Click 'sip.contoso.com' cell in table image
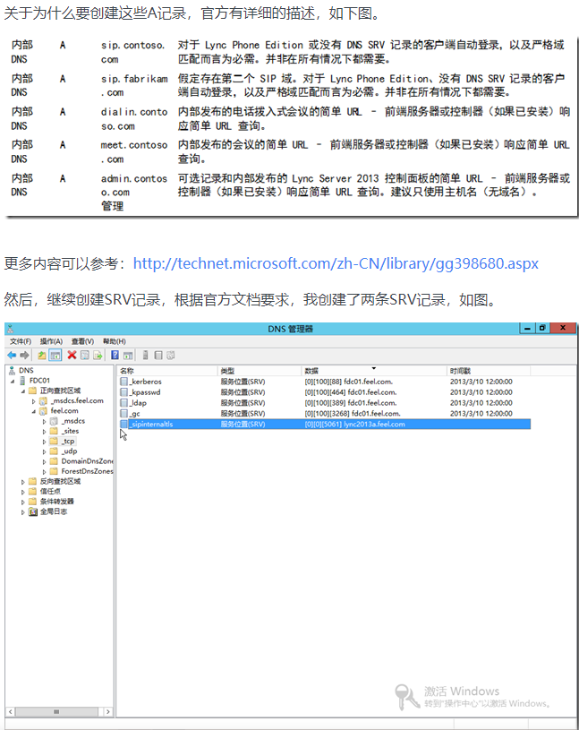Screen dimensions: 579x730 click(133, 52)
